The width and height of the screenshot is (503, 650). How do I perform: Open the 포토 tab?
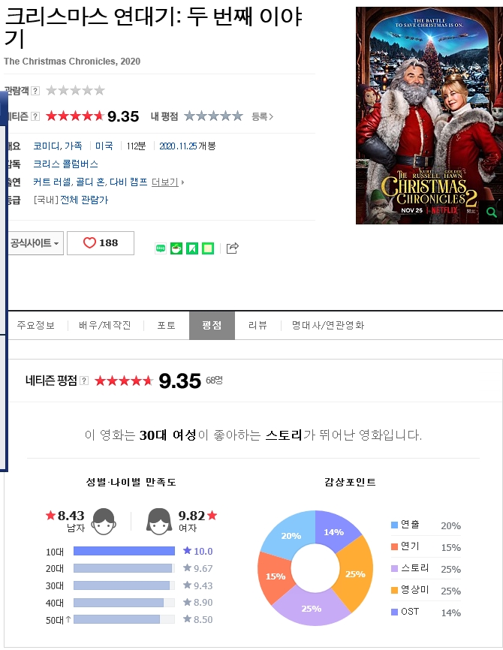166,326
